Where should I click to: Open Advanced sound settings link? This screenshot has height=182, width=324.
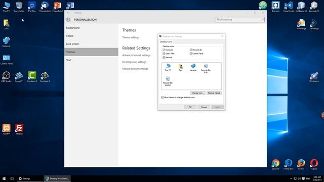136,55
